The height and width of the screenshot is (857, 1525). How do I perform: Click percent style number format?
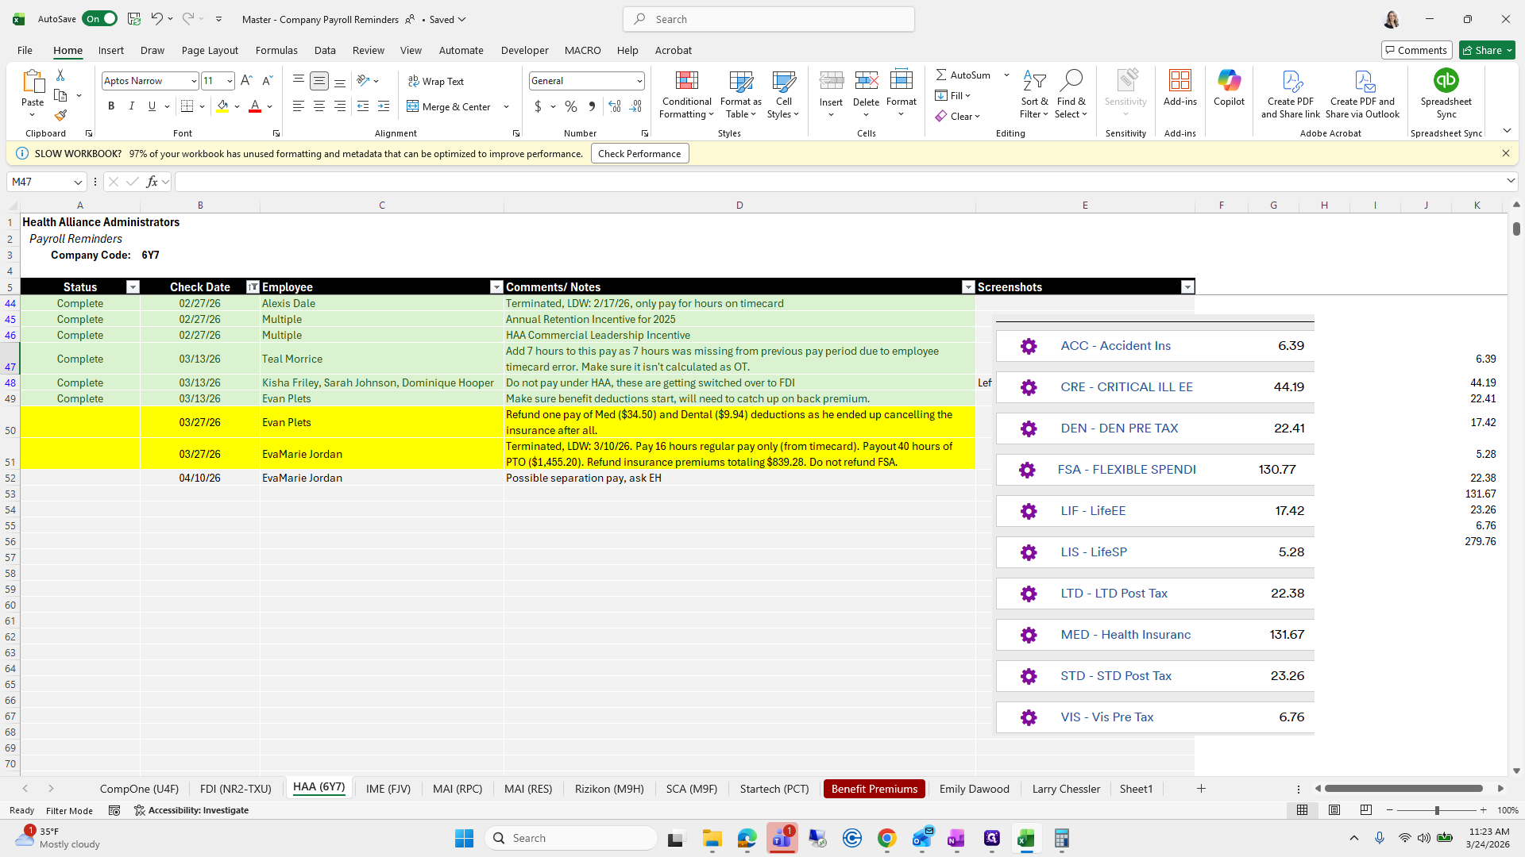(x=570, y=106)
